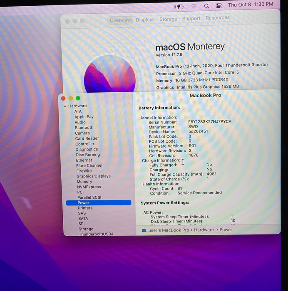
Task: Click Disk Sleep Timer value 10
Action: (233, 220)
